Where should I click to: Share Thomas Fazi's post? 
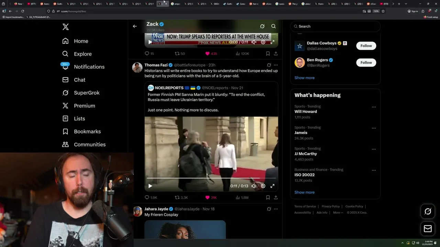tap(276, 197)
